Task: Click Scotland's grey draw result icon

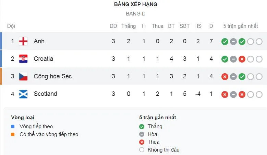Action: (233, 94)
